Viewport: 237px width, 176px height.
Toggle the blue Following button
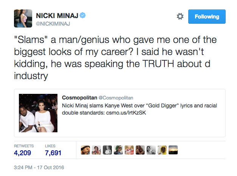tap(207, 17)
